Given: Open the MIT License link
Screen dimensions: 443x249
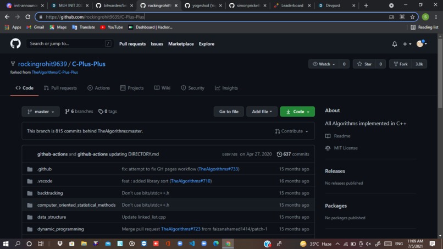Looking at the screenshot, I should (341, 148).
